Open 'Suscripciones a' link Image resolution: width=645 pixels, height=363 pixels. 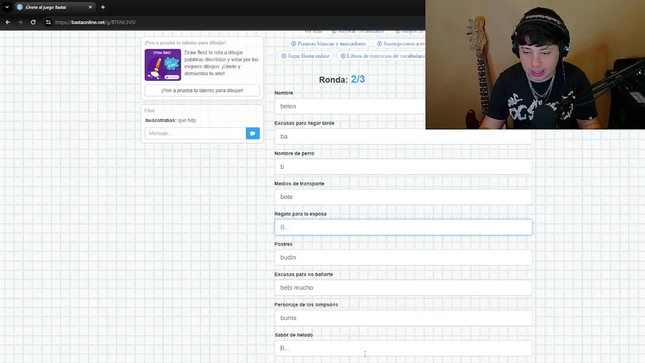(404, 44)
